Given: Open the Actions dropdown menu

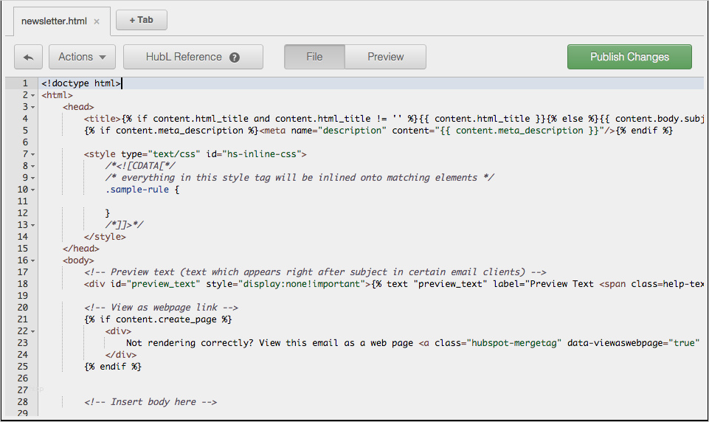Looking at the screenshot, I should point(82,57).
